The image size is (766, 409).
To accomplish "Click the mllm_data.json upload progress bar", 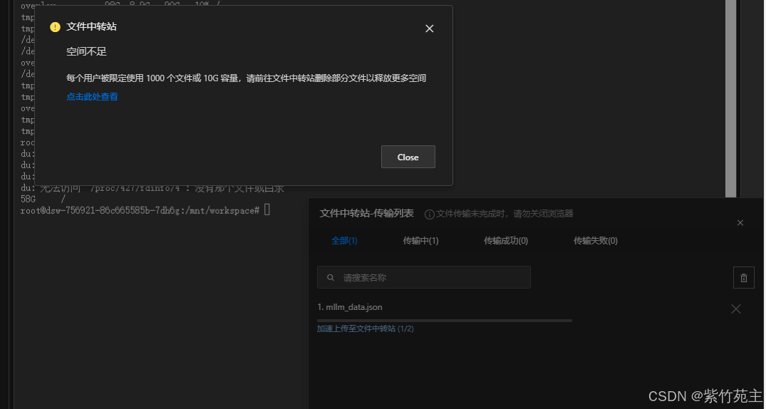I will click(445, 321).
